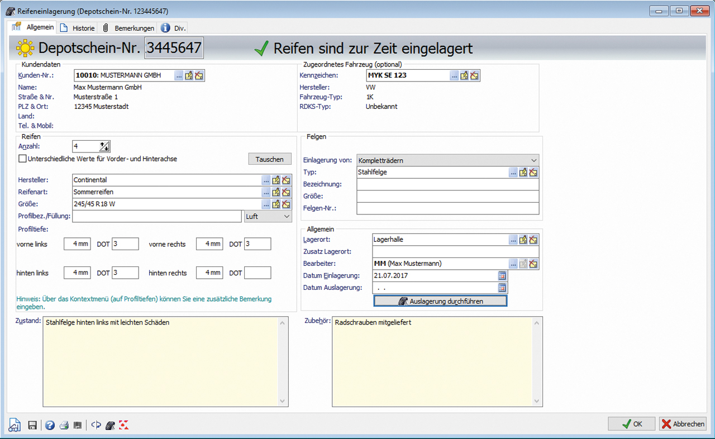Viewport: 715px width, 439px height.
Task: Click scroll-up arrow of Zubehör text box
Action: coord(537,323)
